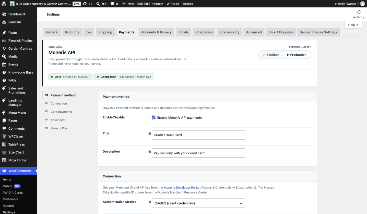Click the Knowledge Base question icon

(4, 72)
